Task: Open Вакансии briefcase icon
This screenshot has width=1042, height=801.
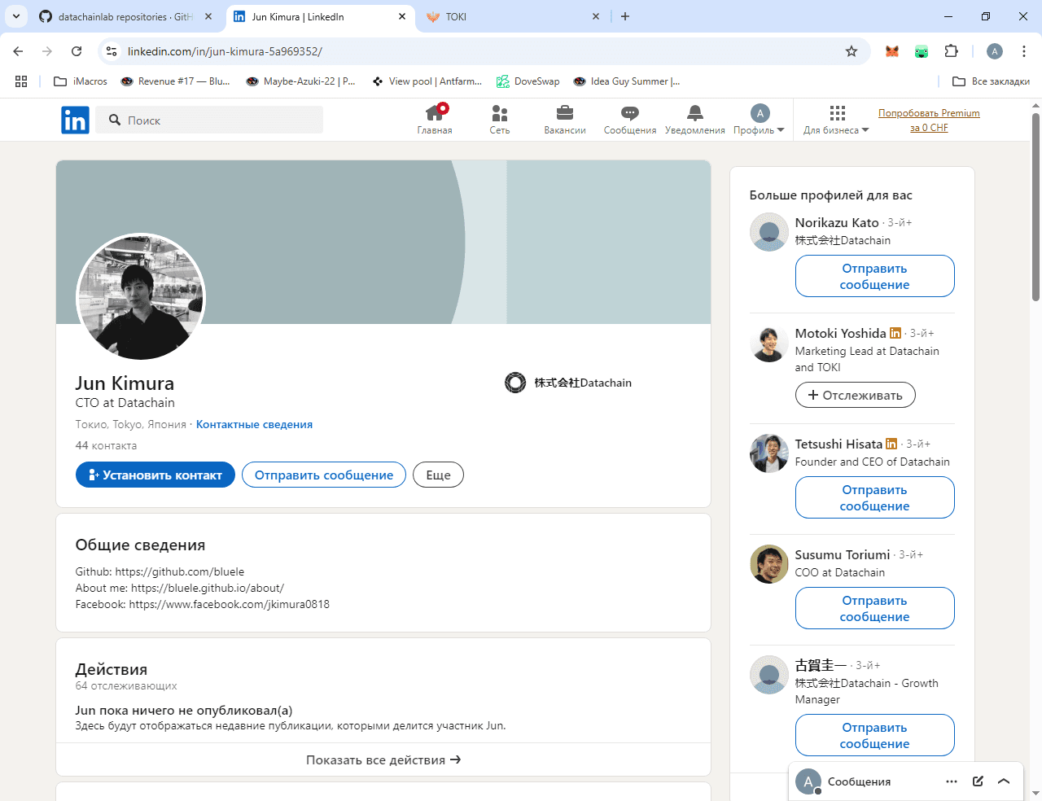Action: pyautogui.click(x=565, y=119)
